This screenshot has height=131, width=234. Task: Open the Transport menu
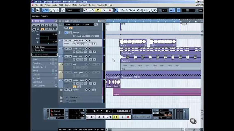click(x=83, y=5)
